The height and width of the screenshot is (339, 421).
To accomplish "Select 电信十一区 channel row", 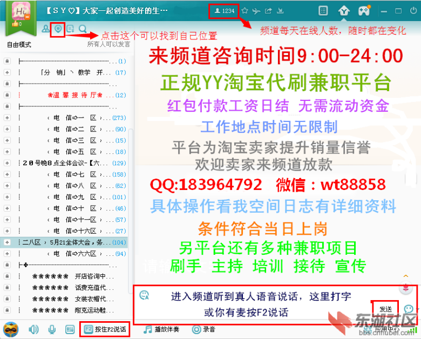I will coord(64,220).
